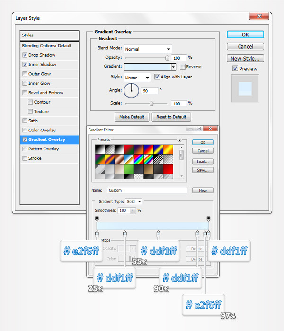Click the gradient Name text field

click(x=147, y=190)
